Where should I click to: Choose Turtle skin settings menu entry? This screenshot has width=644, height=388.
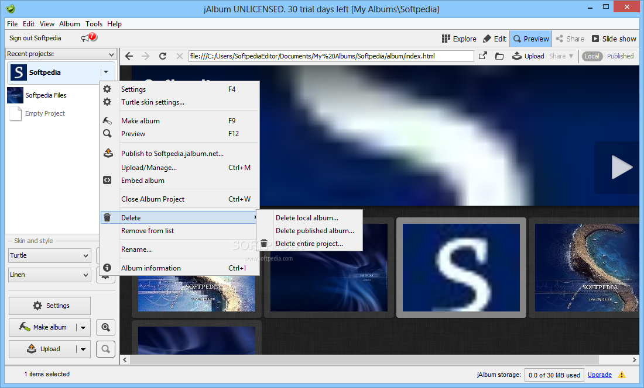[x=180, y=102]
